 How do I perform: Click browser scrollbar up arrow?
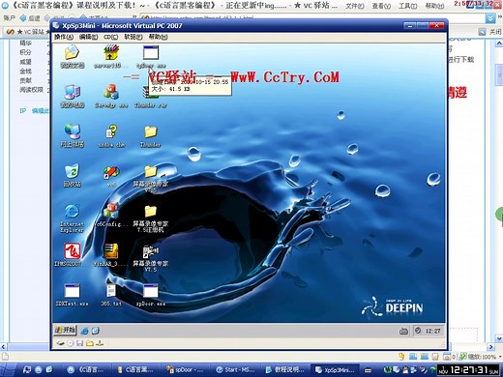[x=499, y=43]
